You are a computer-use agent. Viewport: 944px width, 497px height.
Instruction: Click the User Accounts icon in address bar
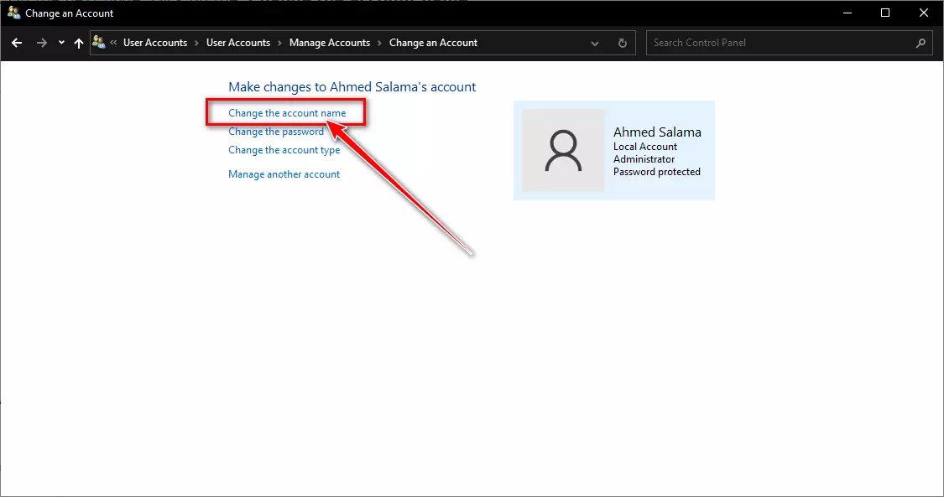coord(99,42)
